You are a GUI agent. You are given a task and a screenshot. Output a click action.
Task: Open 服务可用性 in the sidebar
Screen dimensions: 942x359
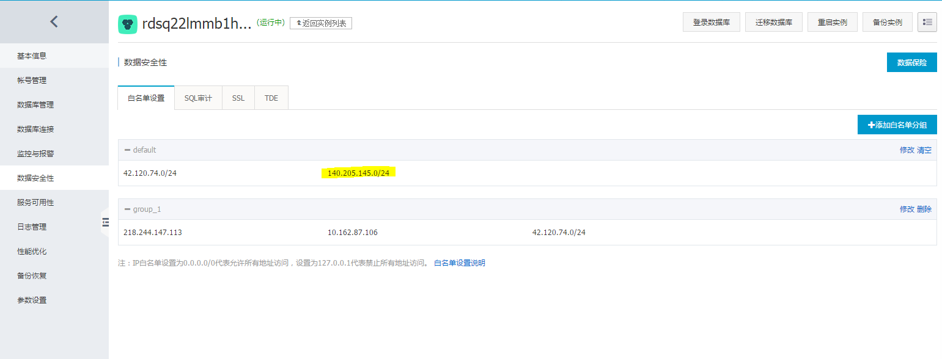pos(54,202)
